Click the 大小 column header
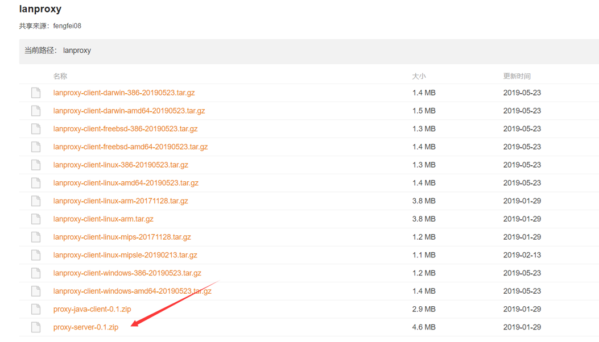 point(419,76)
